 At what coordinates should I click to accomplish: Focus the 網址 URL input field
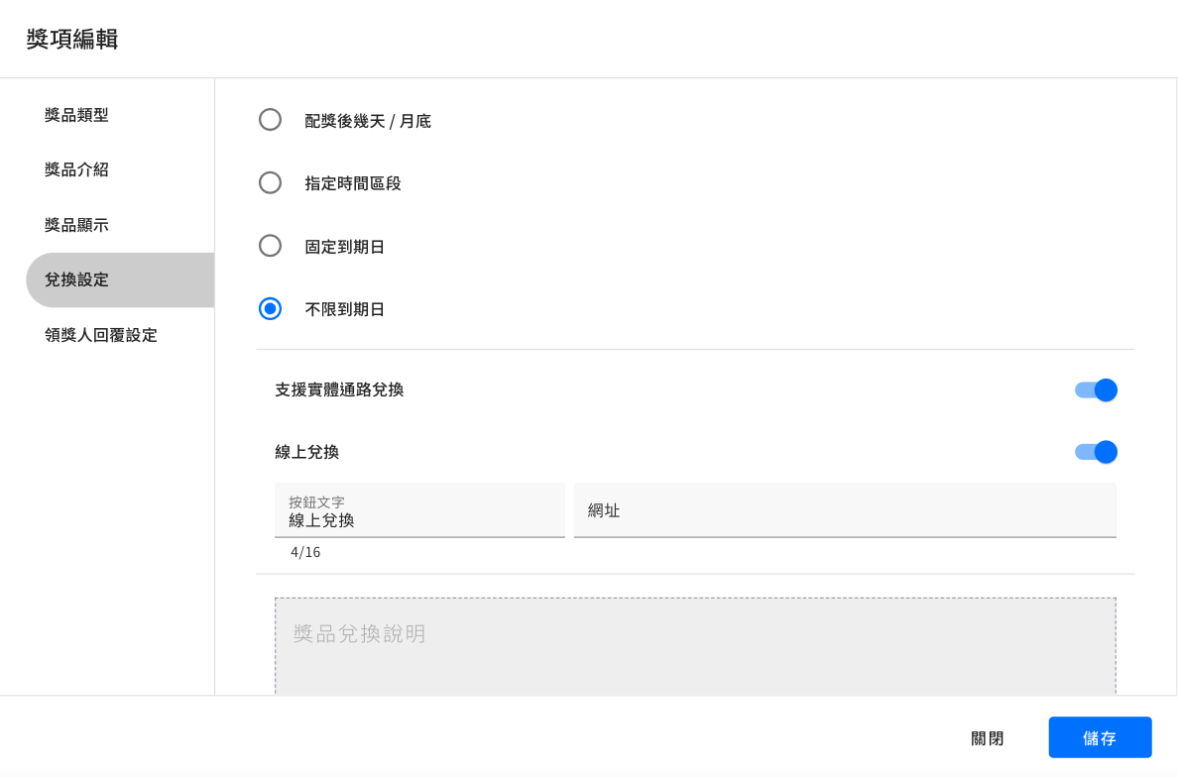845,510
